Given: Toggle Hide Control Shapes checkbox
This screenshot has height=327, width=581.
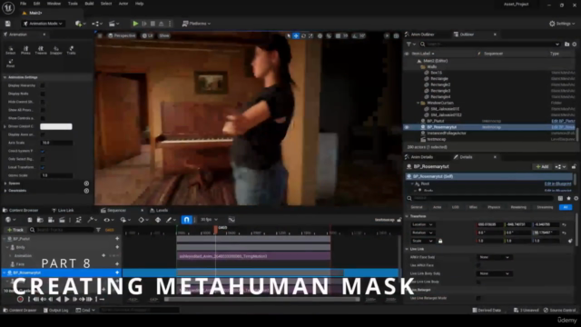Looking at the screenshot, I should click(43, 102).
